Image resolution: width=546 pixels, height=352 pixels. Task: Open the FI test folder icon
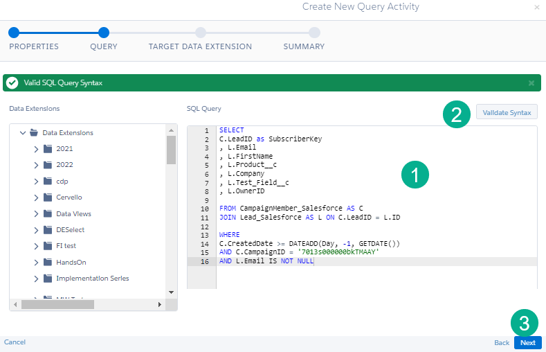coord(48,246)
